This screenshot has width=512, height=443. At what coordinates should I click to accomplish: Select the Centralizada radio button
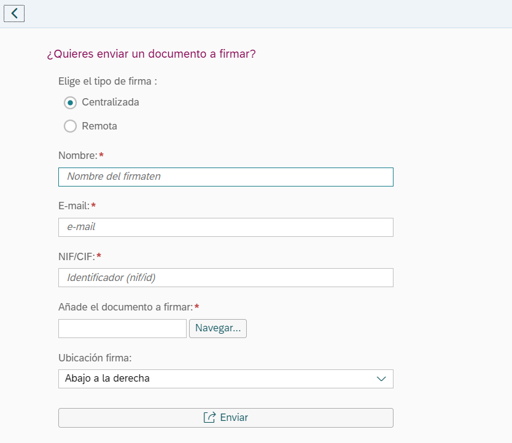click(70, 102)
